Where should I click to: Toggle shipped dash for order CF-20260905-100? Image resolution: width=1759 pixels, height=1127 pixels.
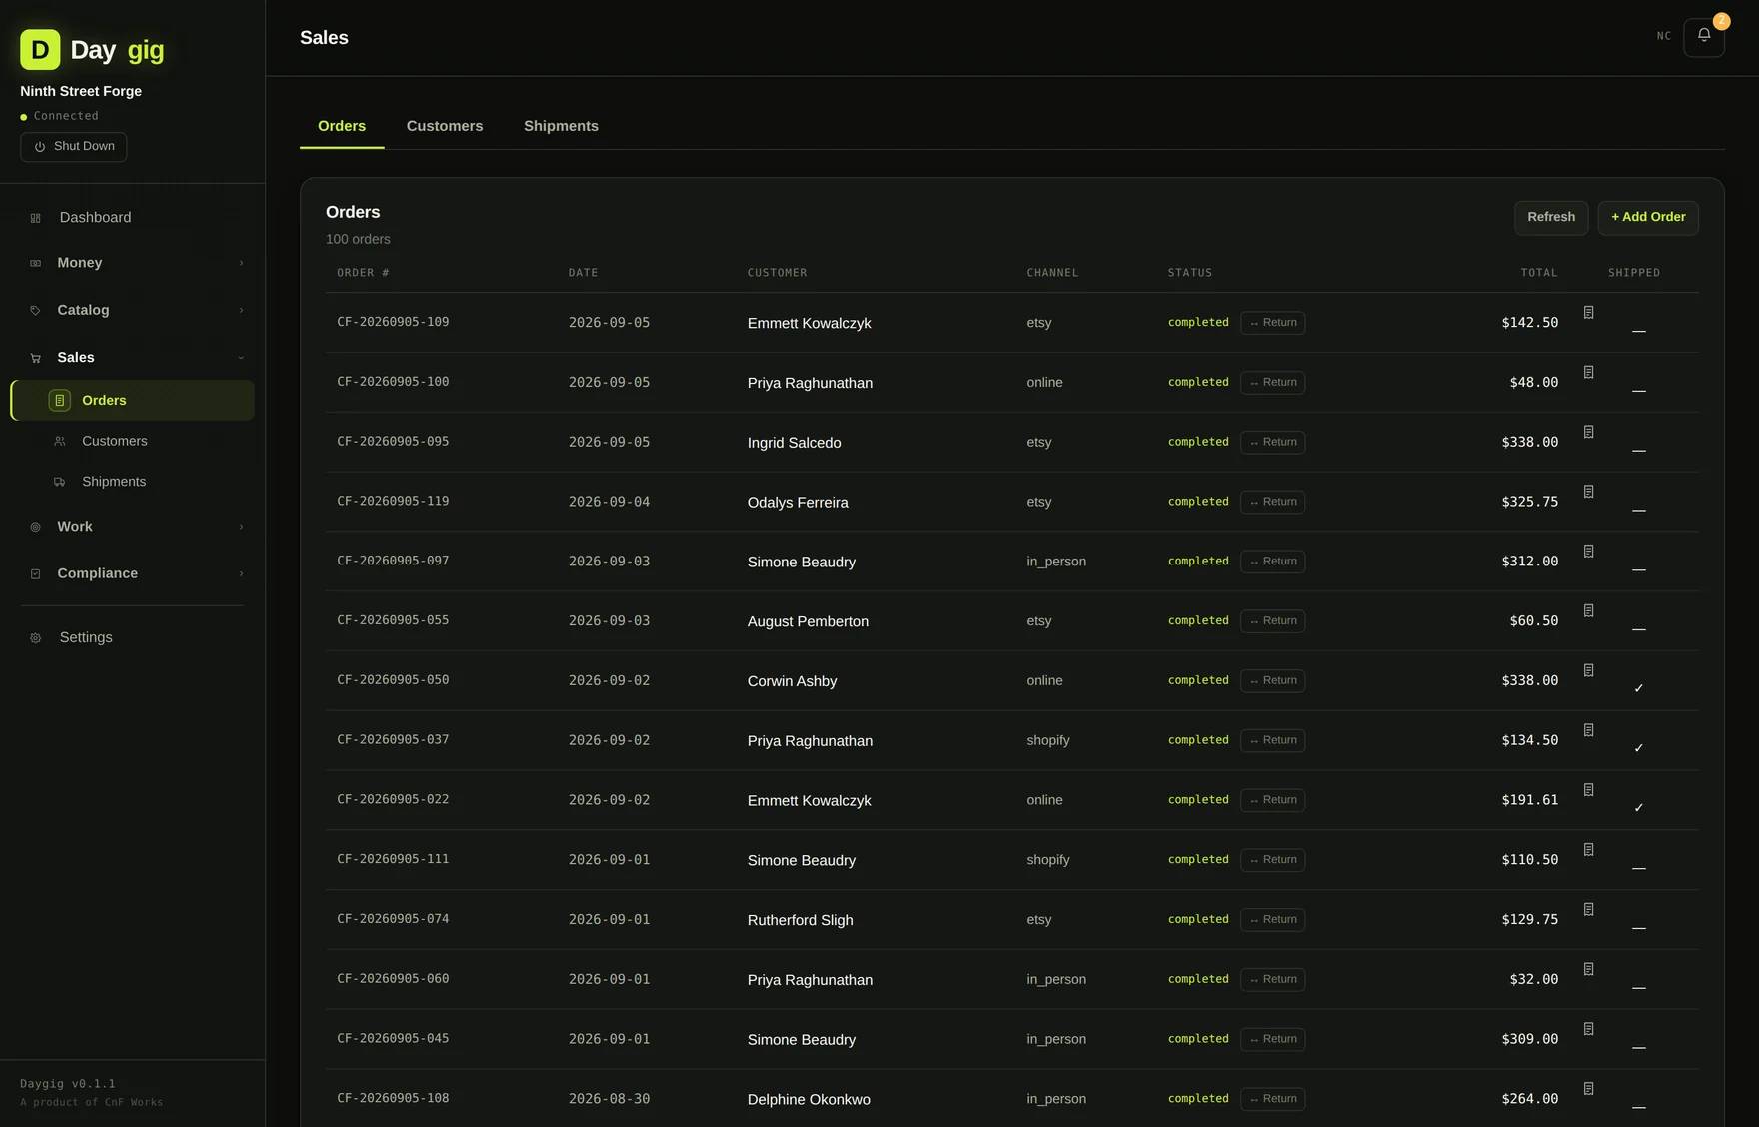click(1639, 391)
